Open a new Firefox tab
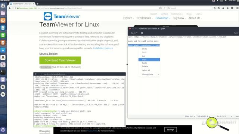 pos(37,4)
